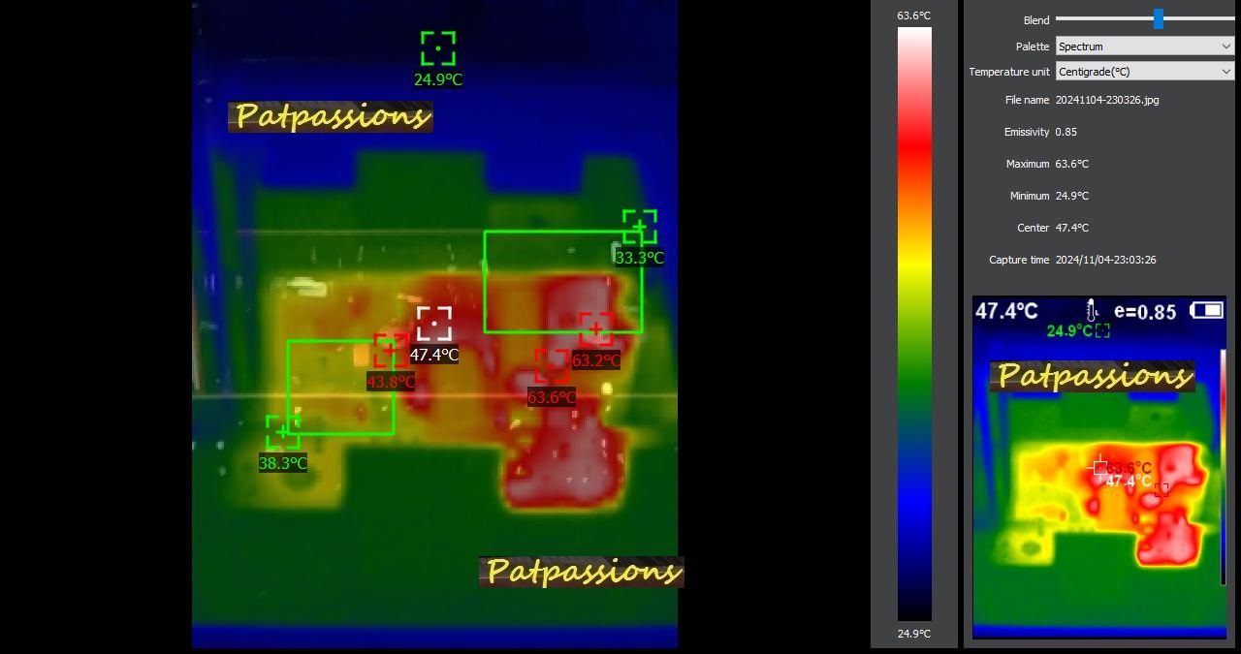Click the Center value 47.4°C

click(x=1072, y=228)
